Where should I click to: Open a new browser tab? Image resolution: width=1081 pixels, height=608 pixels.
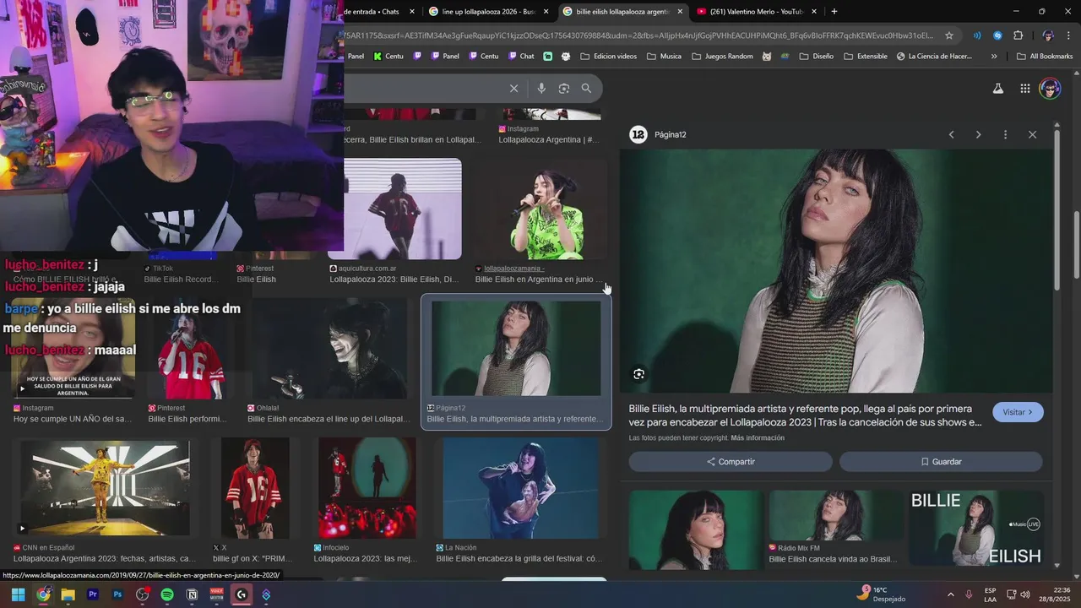[834, 12]
